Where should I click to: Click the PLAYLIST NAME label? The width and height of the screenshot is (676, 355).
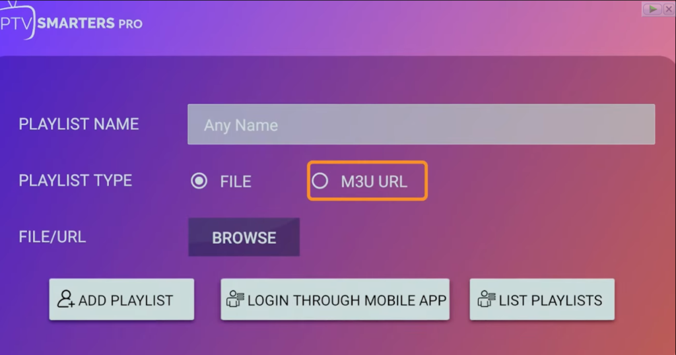coord(79,124)
